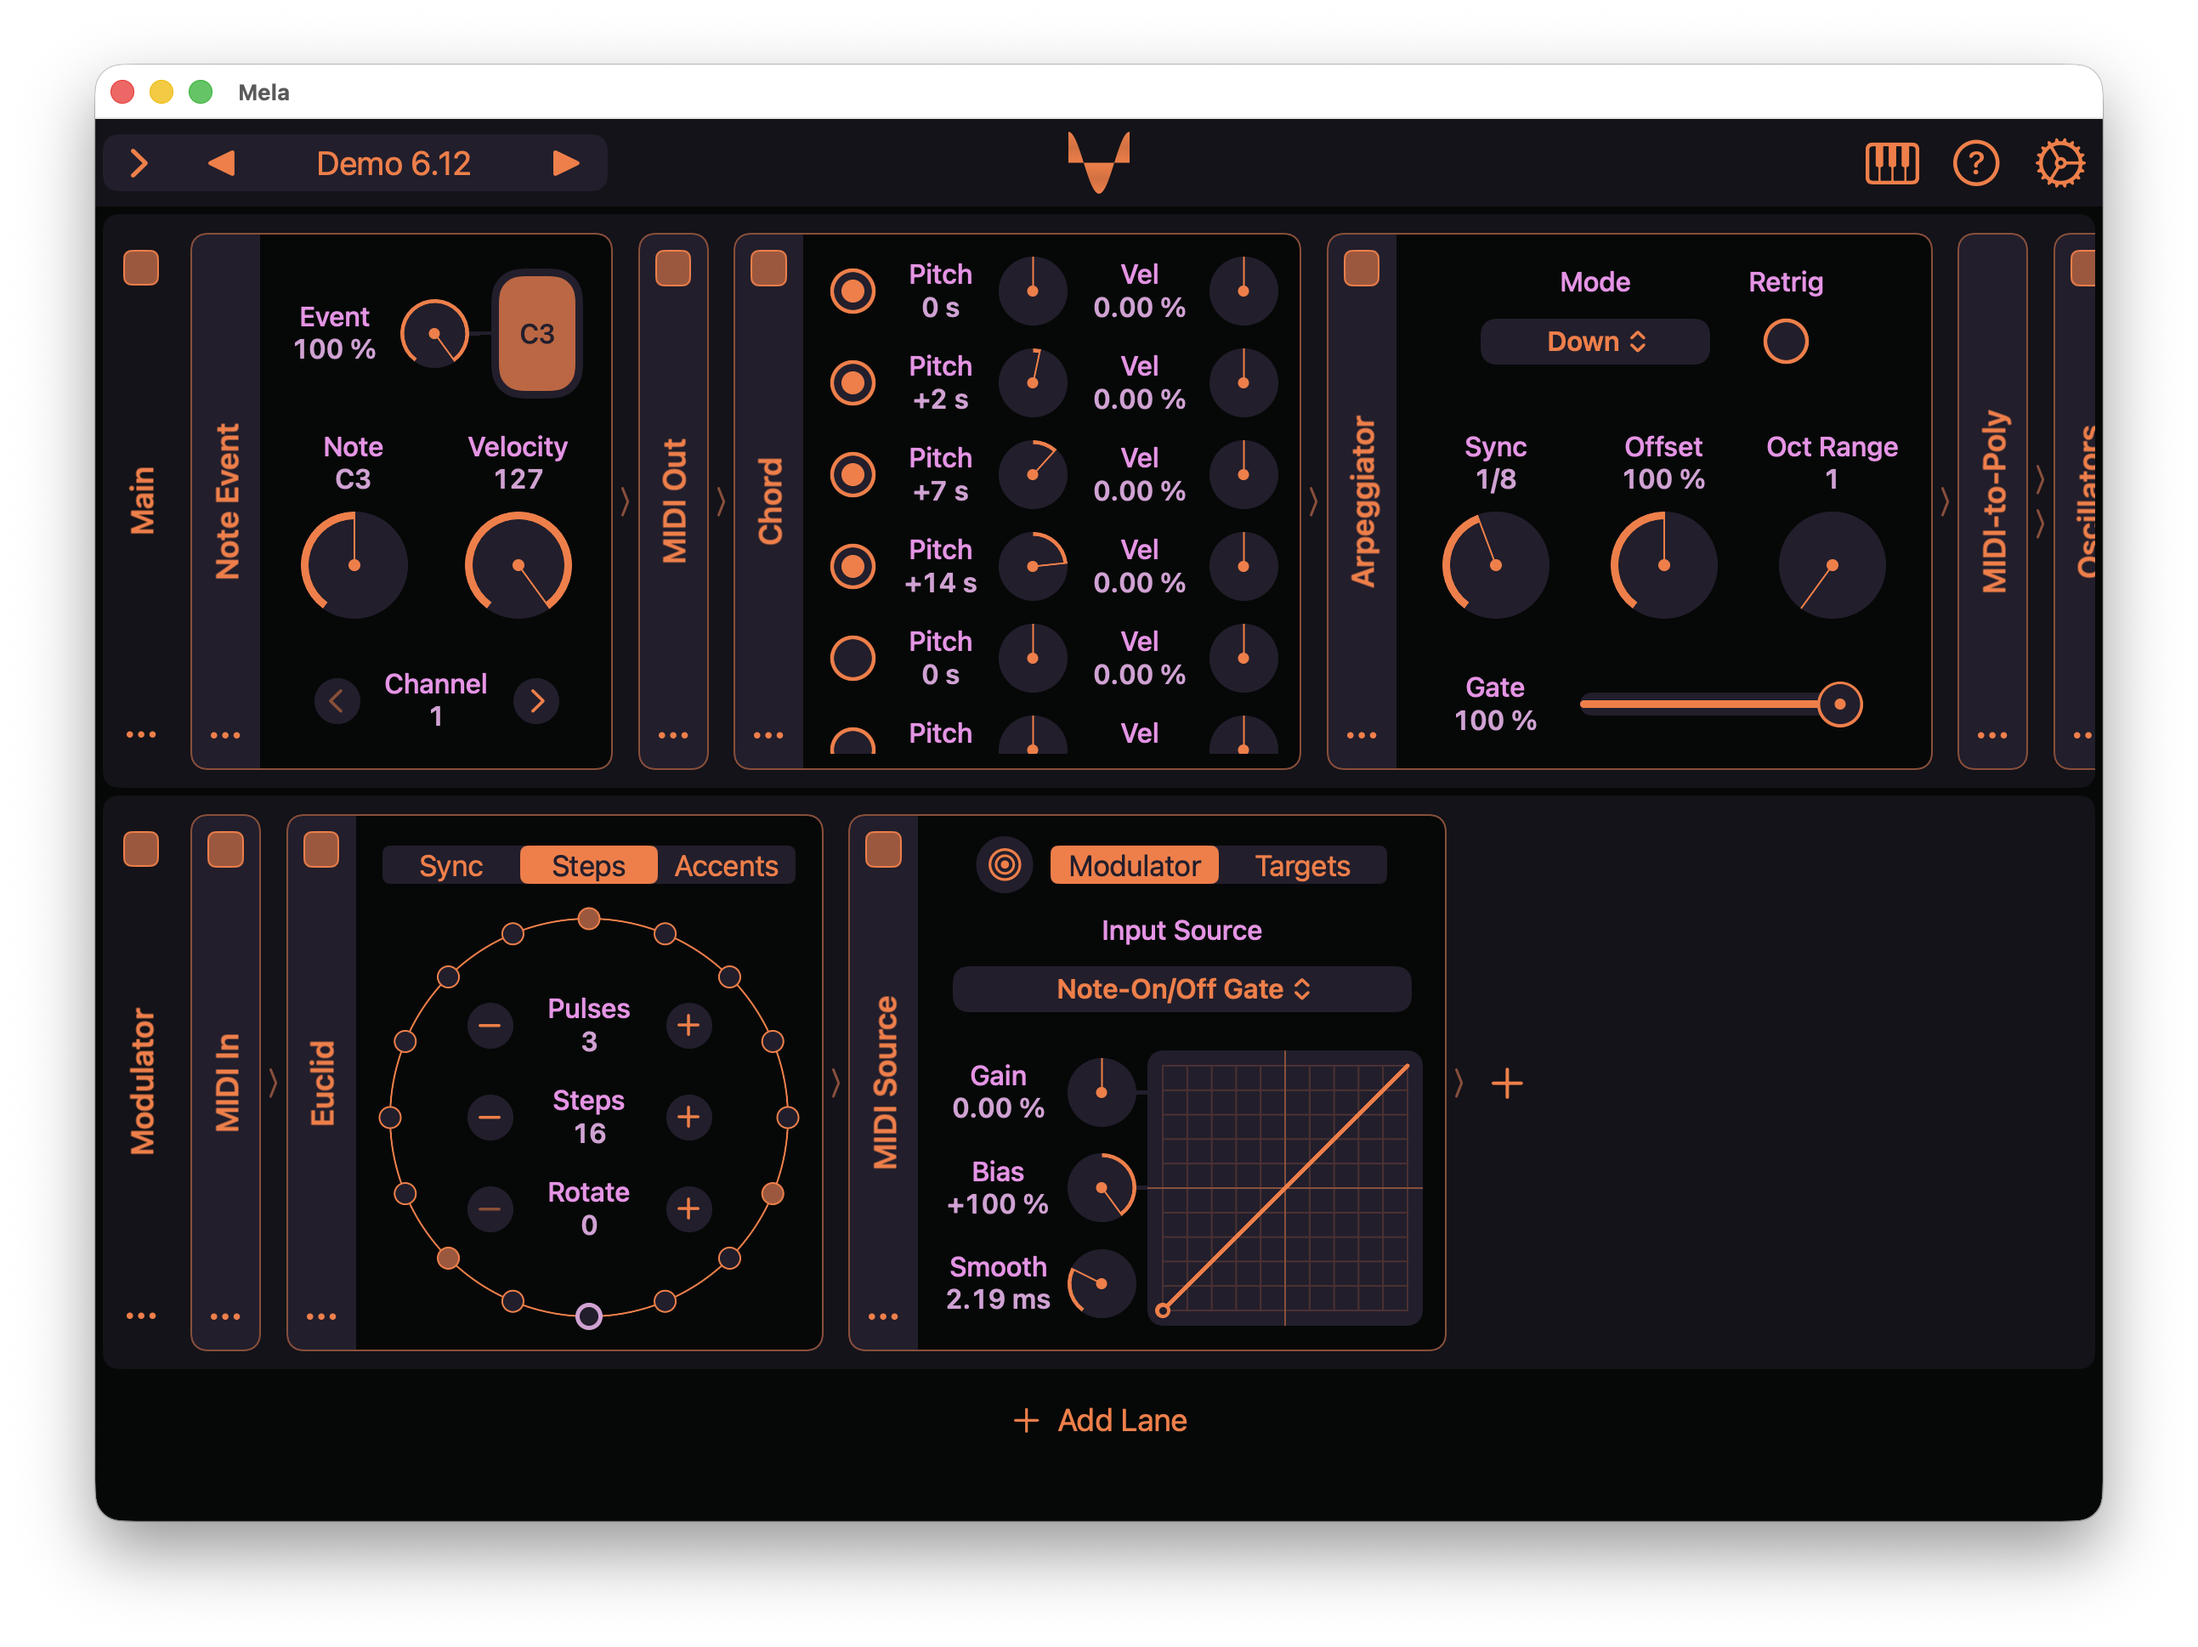
Task: Go to next preset with right triangle
Action: click(x=565, y=163)
